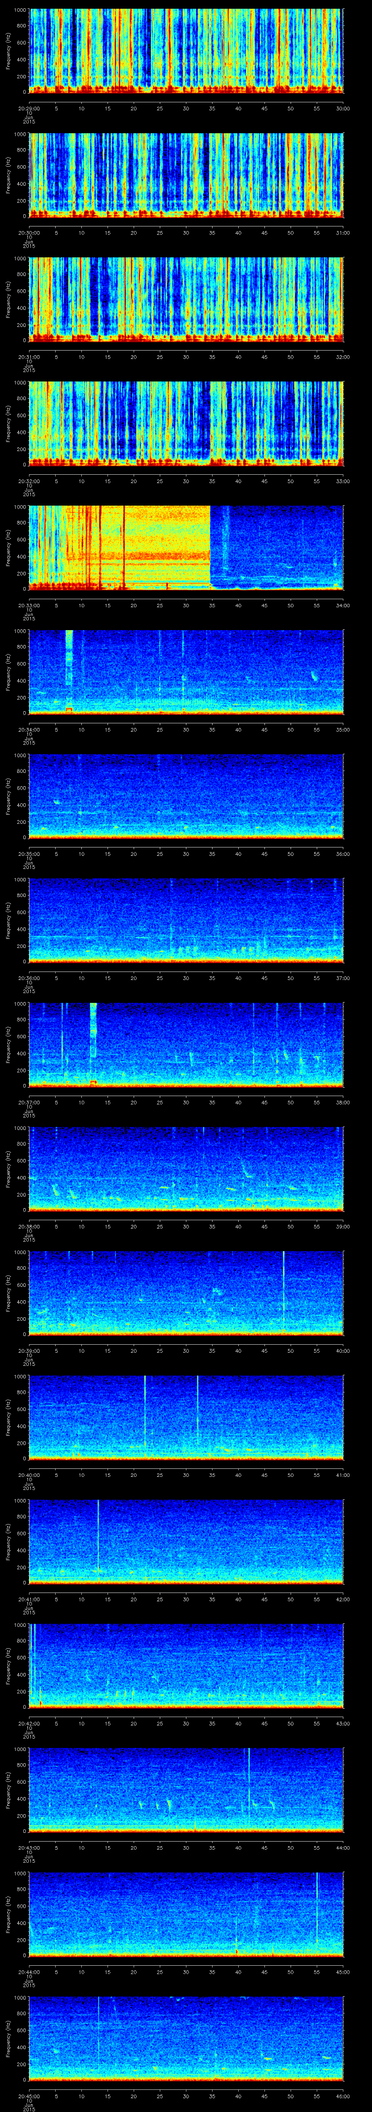The height and width of the screenshot is (2112, 372).
Task: Click the 20:45:00 timestamp label
Action: pos(29,2096)
